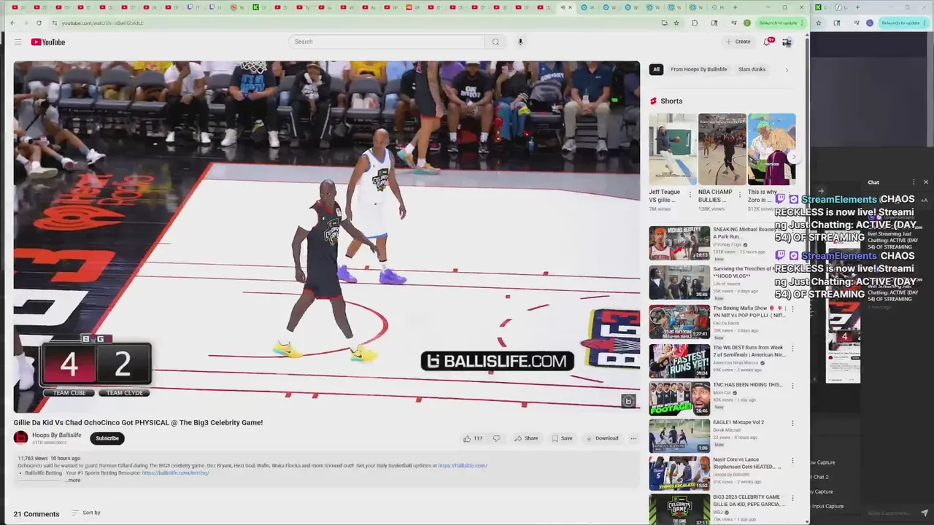Open more video actions ellipsis
Viewport: 934px width, 525px height.
633,438
